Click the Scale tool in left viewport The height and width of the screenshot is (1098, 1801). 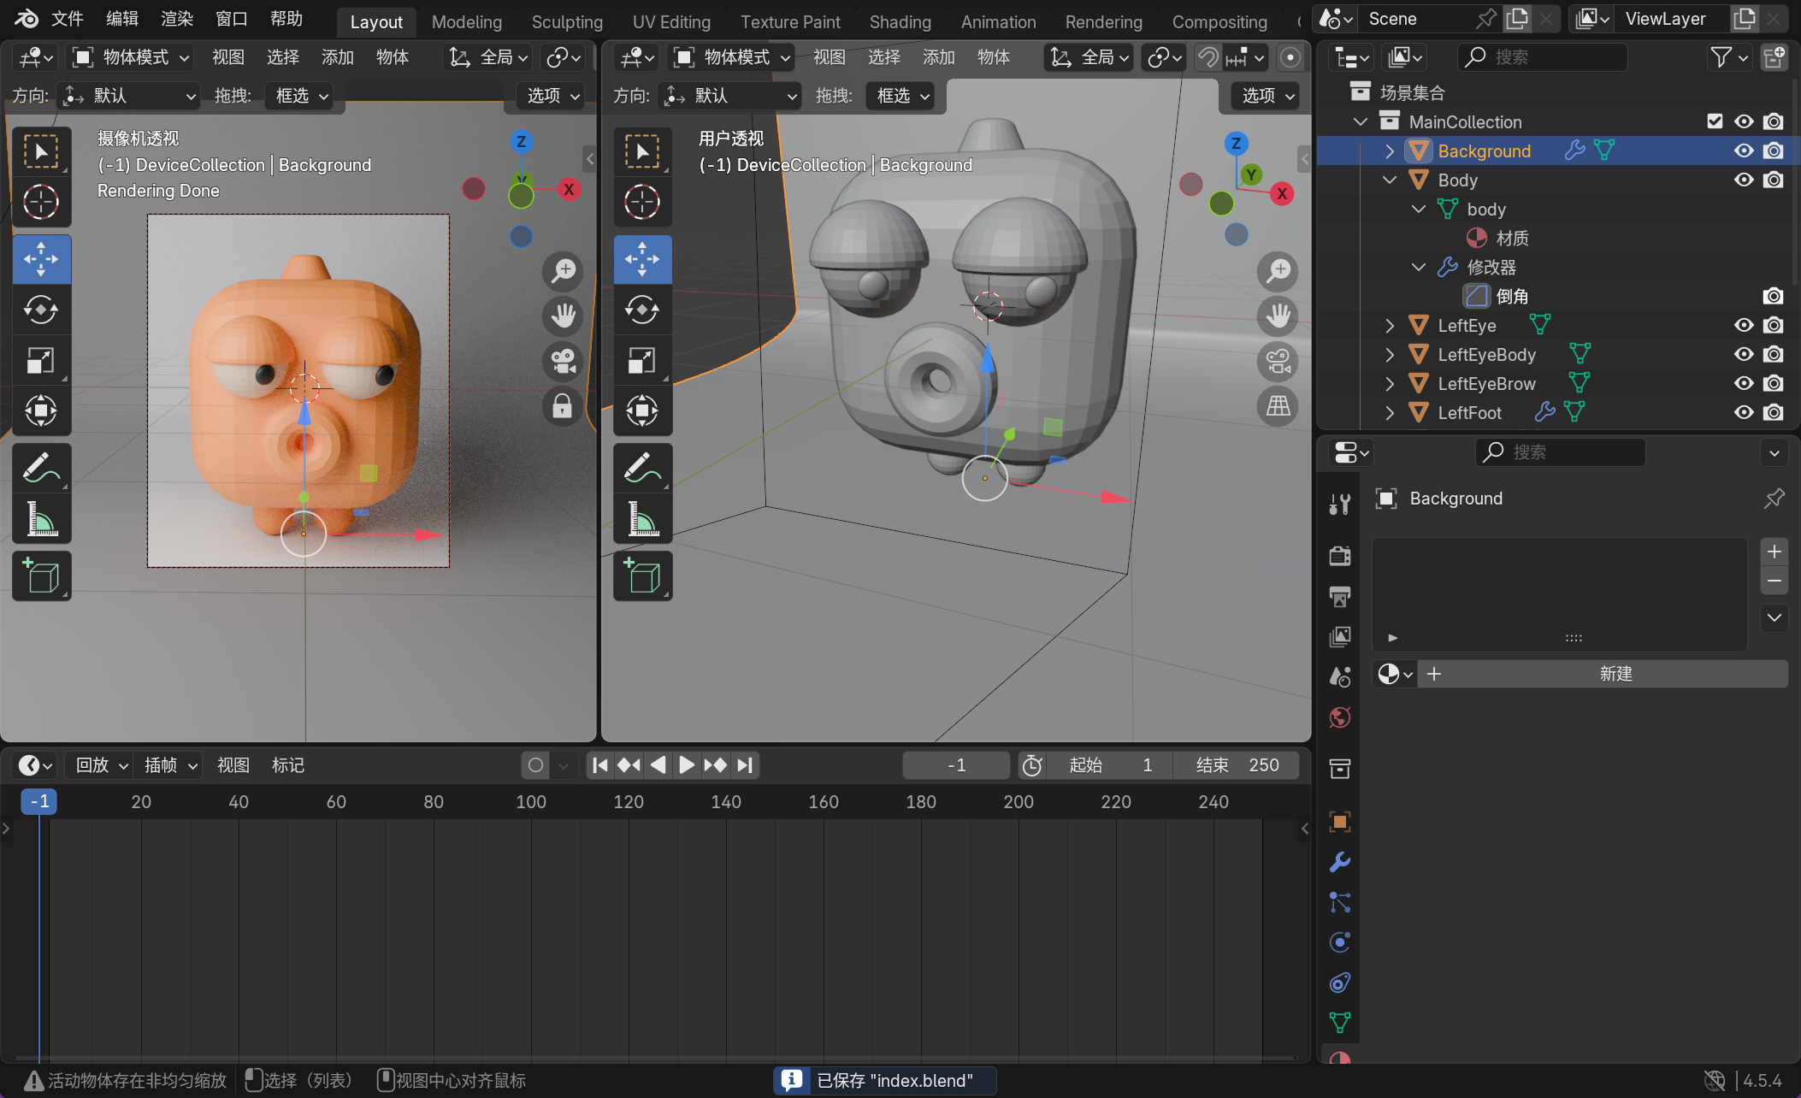coord(41,361)
